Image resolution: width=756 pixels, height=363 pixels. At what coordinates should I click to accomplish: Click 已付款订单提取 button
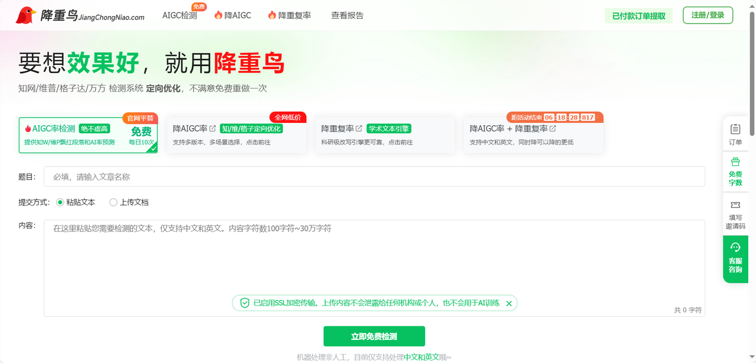click(638, 16)
